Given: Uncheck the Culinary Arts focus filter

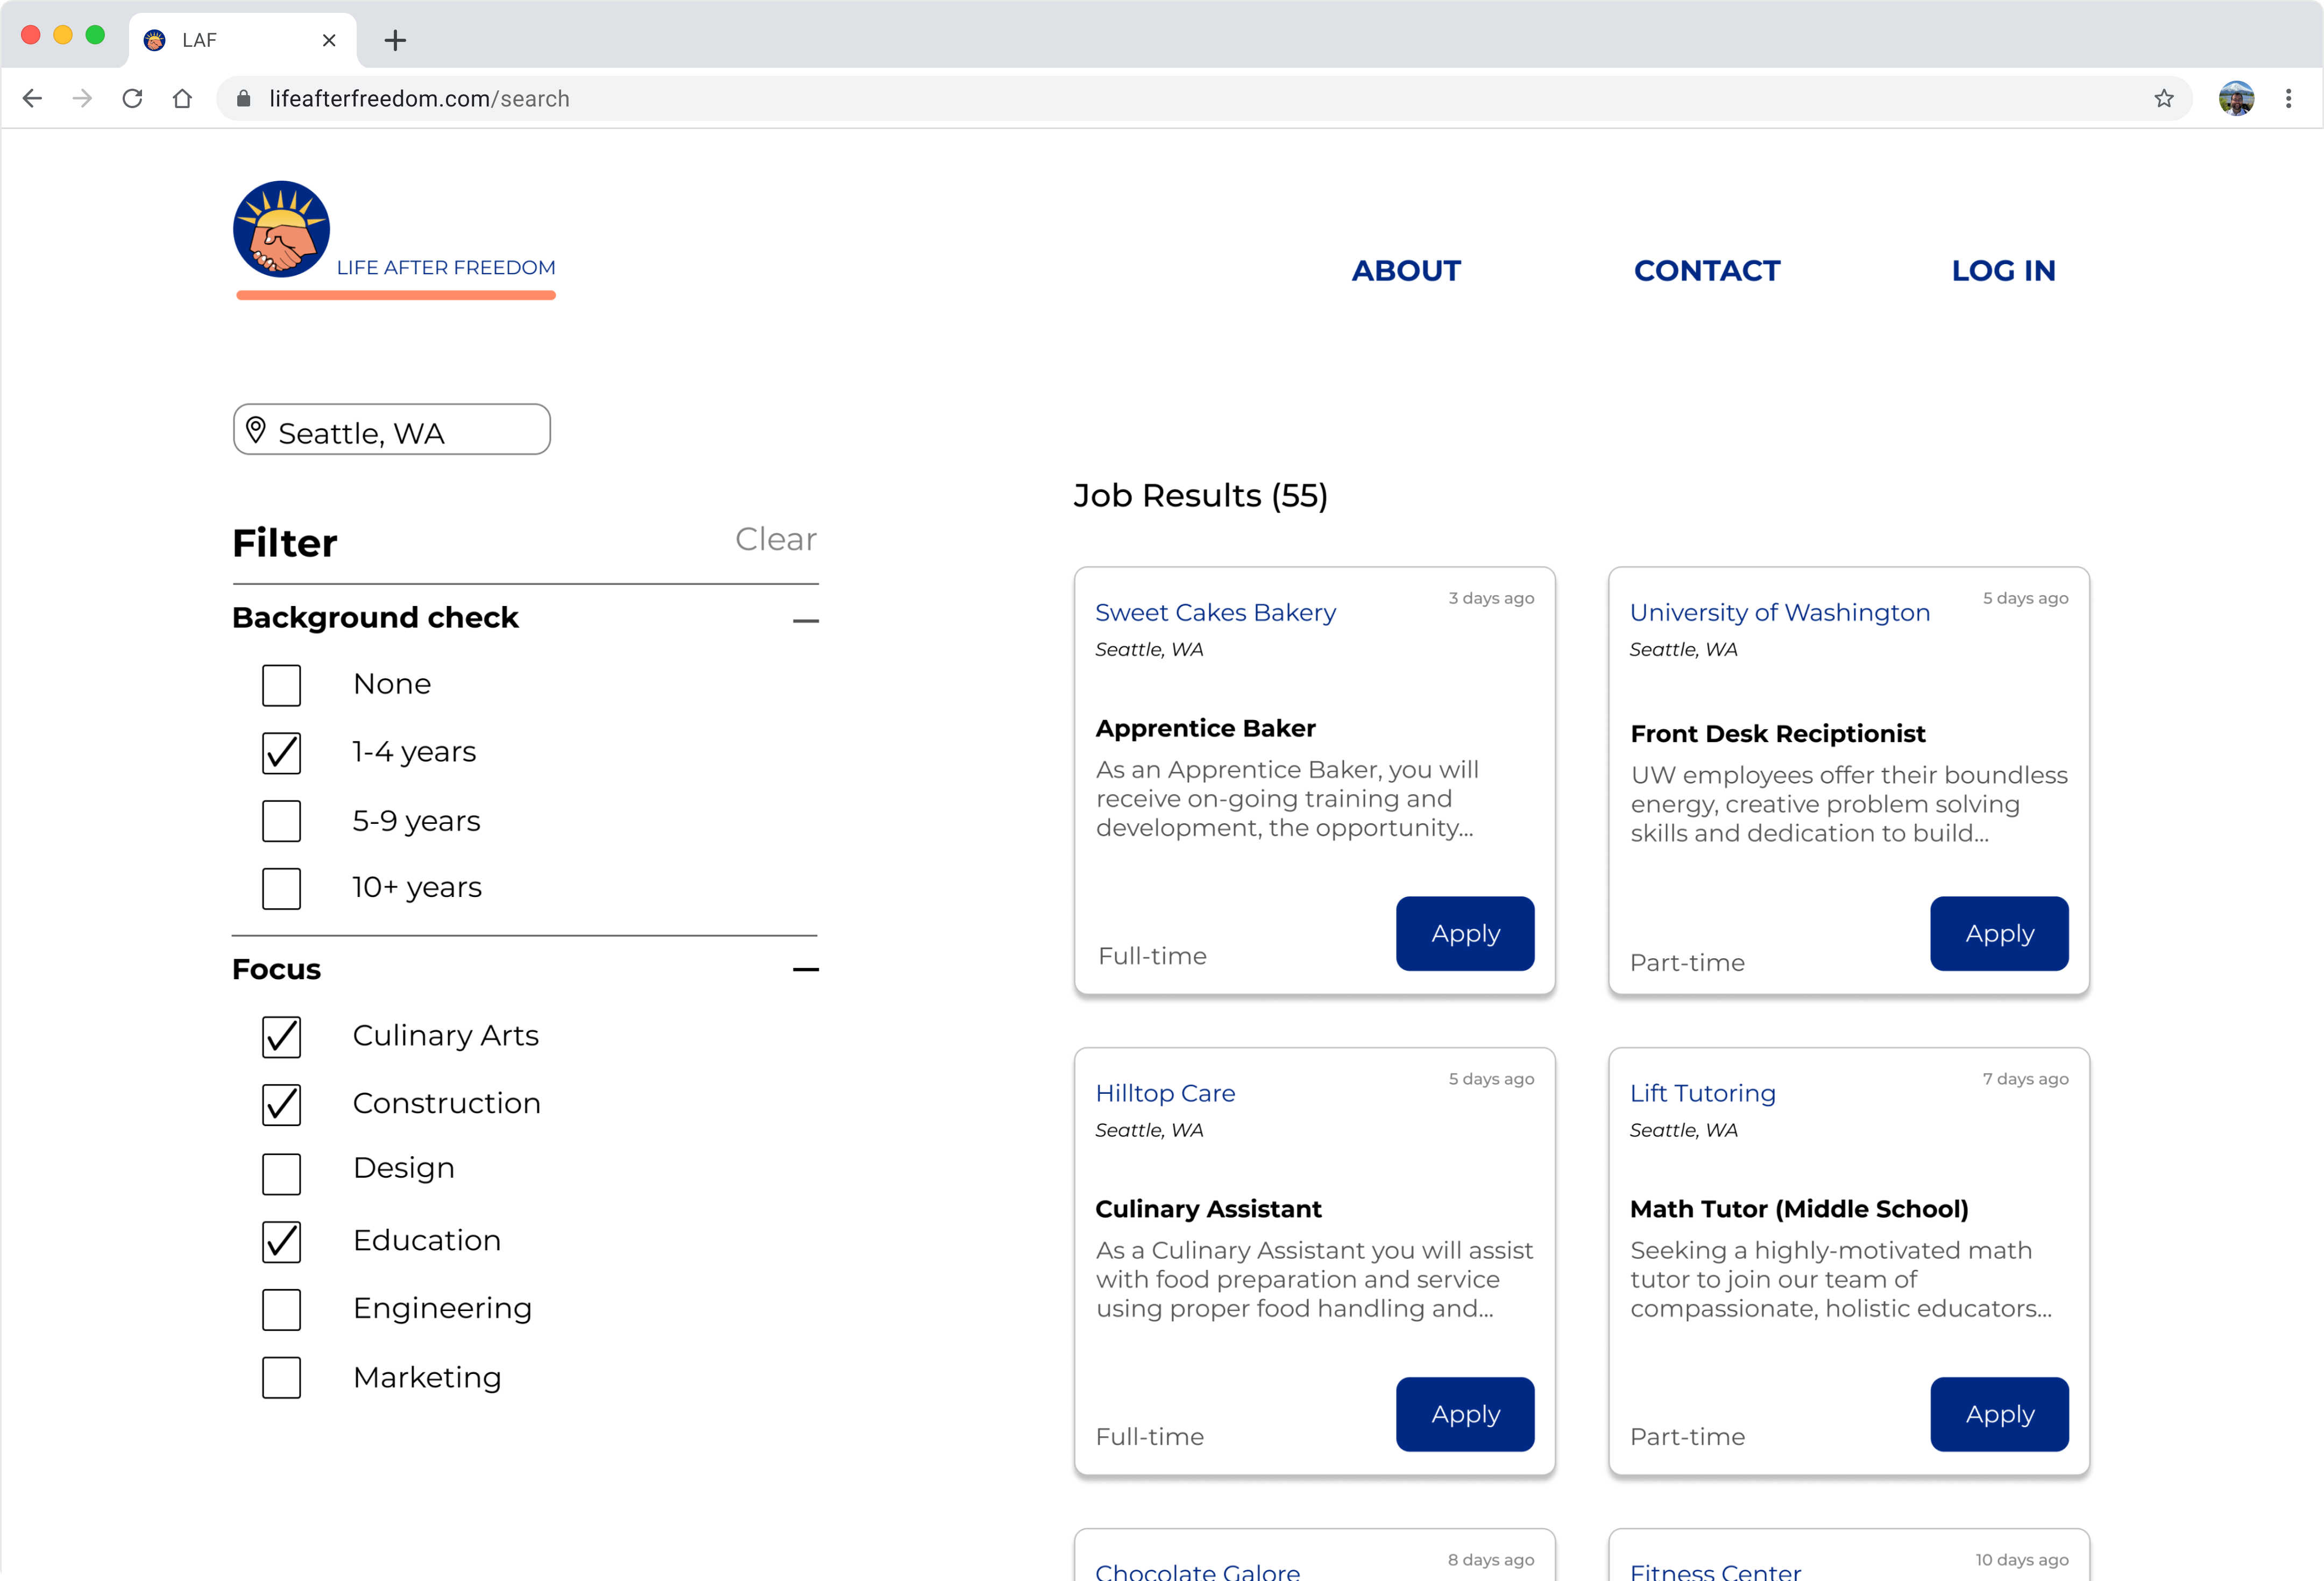Looking at the screenshot, I should 281,1036.
